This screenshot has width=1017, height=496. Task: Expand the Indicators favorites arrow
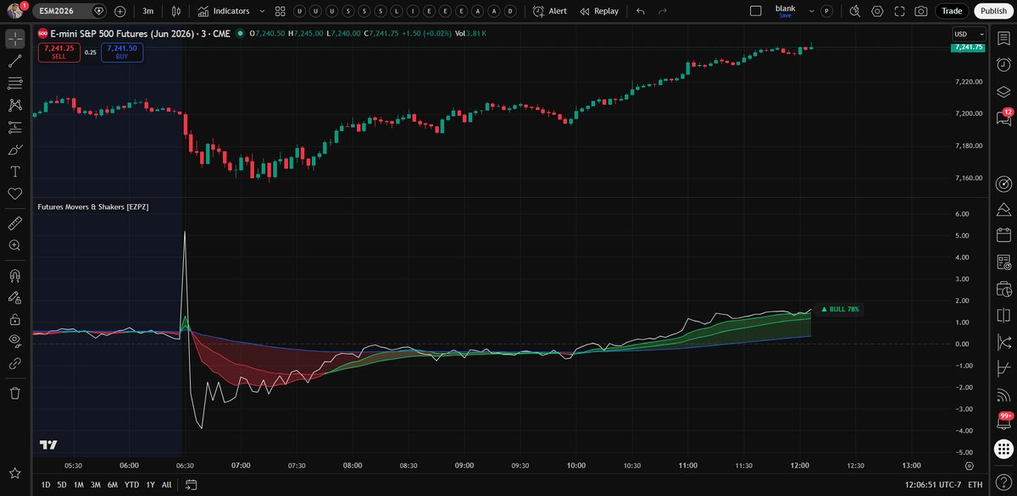261,11
